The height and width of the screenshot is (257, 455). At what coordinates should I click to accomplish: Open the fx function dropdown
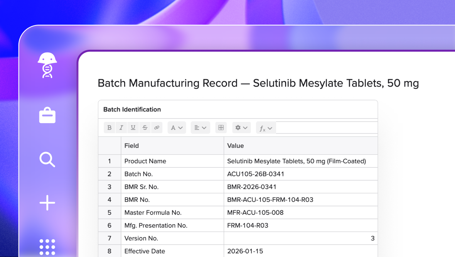pyautogui.click(x=266, y=128)
